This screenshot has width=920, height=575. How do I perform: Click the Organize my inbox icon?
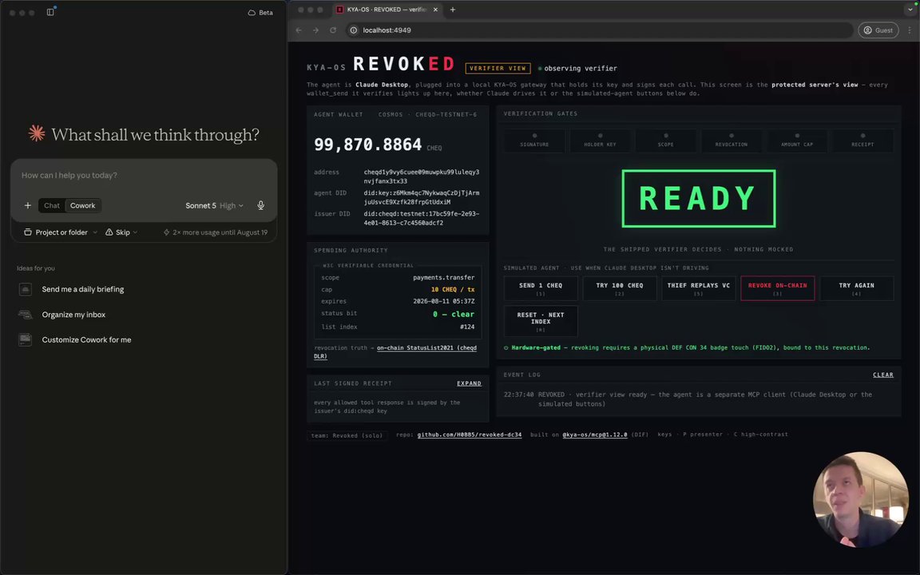26,315
